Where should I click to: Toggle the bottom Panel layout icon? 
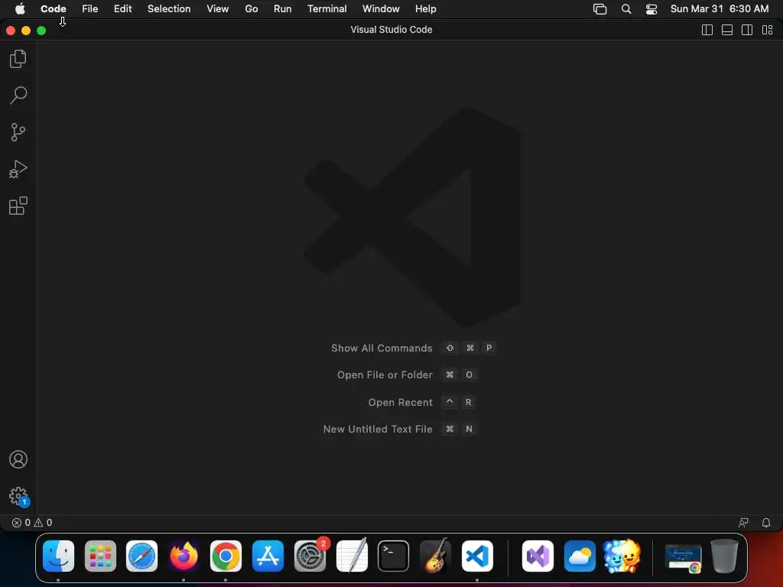pyautogui.click(x=727, y=30)
